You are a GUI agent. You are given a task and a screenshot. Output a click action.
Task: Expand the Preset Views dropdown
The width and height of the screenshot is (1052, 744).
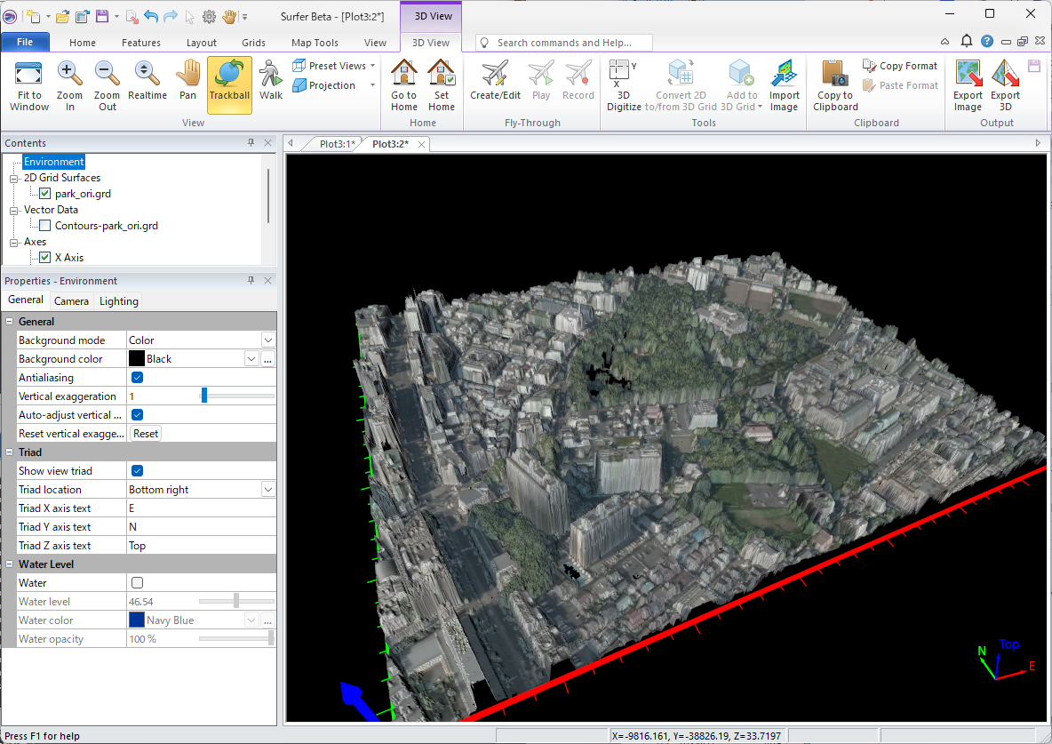click(372, 66)
